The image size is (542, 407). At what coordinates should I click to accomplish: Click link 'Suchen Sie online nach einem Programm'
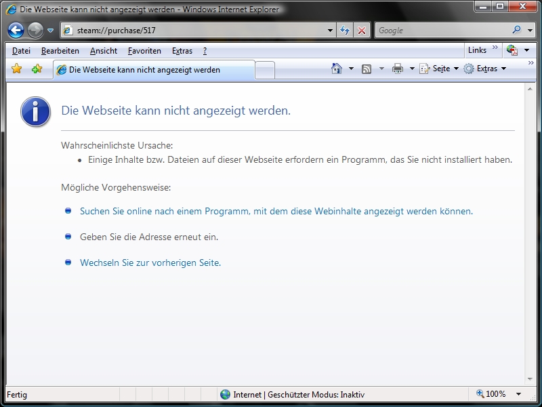pos(276,211)
